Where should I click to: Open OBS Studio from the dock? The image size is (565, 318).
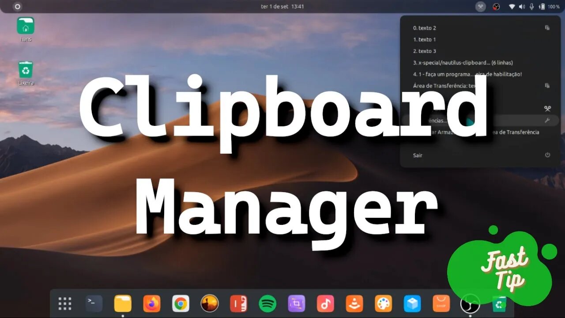[x=470, y=303]
